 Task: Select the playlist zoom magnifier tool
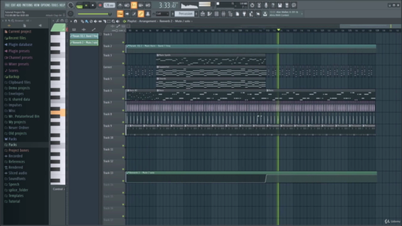113,21
